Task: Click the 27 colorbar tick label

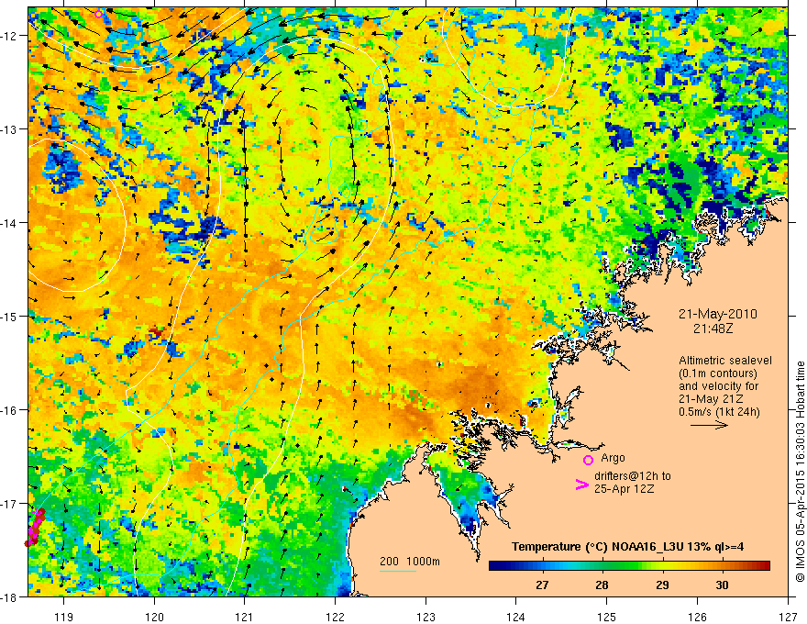Action: [x=542, y=585]
